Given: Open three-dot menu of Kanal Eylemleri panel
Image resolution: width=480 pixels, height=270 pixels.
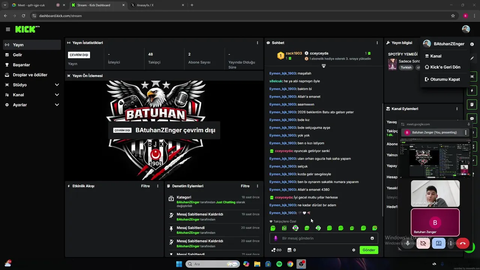Looking at the screenshot, I should coord(457,109).
